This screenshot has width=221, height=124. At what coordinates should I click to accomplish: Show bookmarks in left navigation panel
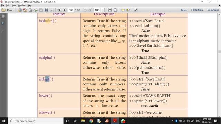3,23
